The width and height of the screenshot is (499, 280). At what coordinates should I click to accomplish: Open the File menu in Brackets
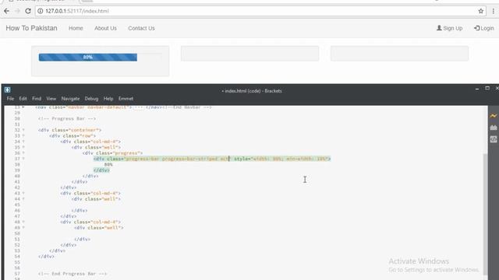tap(10, 99)
